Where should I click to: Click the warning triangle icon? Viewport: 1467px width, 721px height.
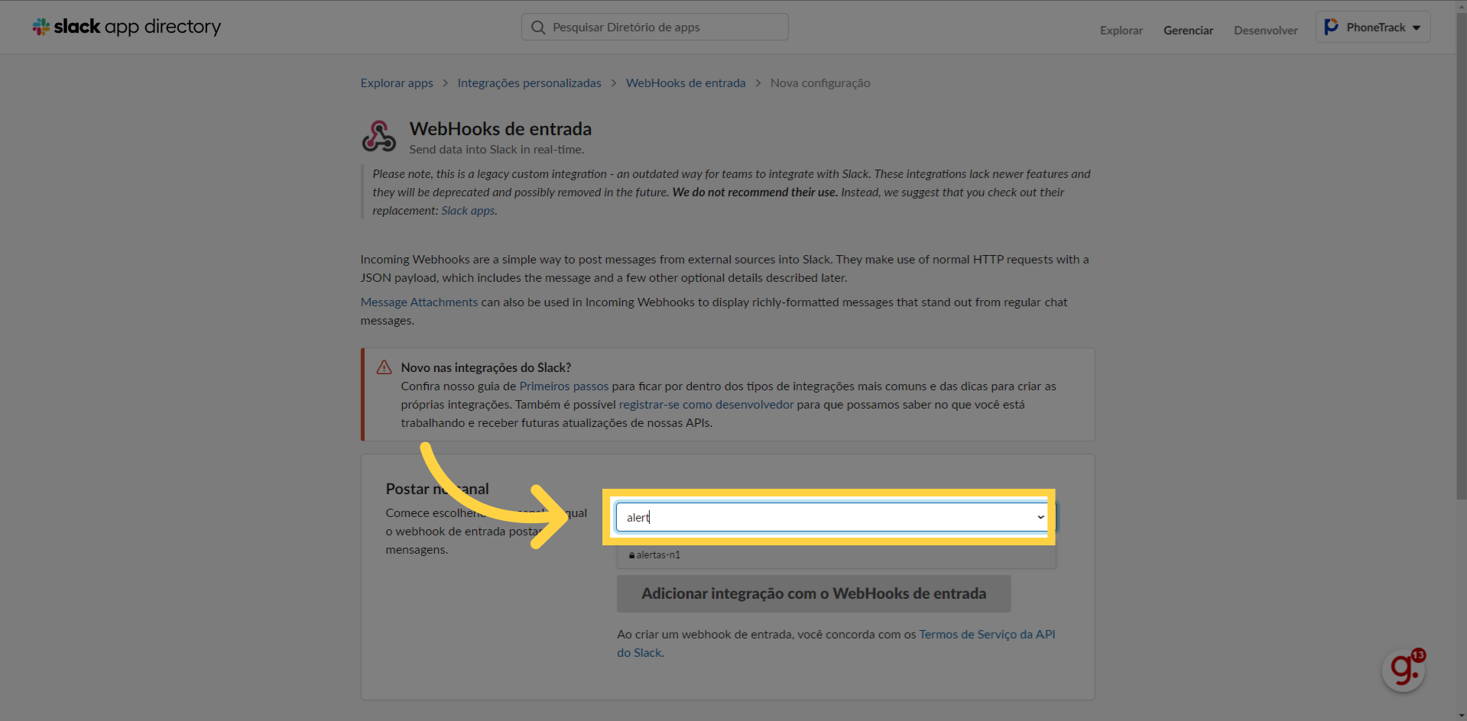[x=384, y=367]
